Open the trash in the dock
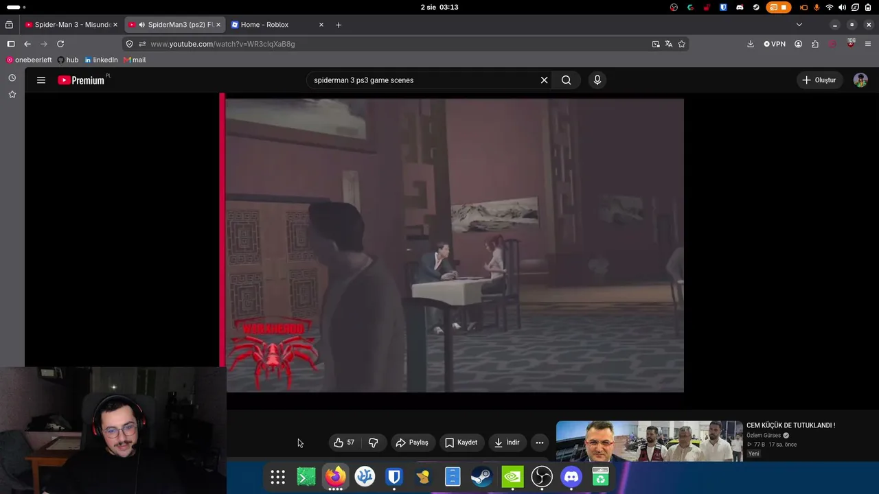This screenshot has height=494, width=879. [x=601, y=477]
